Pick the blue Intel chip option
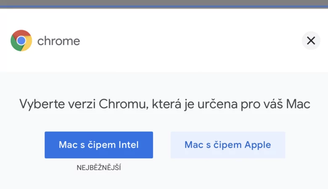Viewport: 328px width, 189px height. [99, 145]
